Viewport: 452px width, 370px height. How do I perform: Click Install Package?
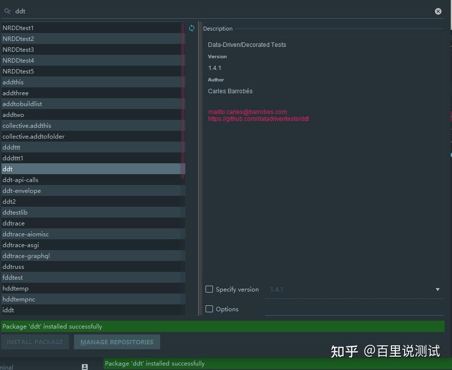35,342
